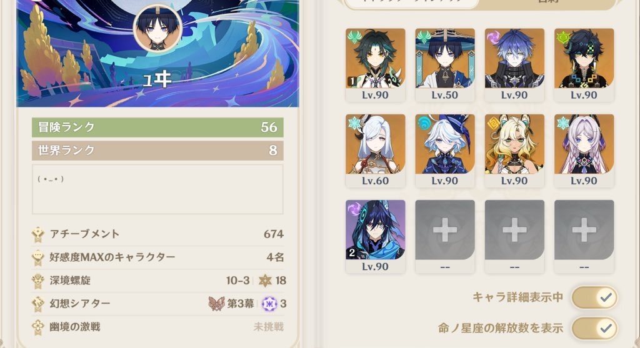Add a character in the first empty slot
Screen dimensions: 640x348
(x=444, y=236)
